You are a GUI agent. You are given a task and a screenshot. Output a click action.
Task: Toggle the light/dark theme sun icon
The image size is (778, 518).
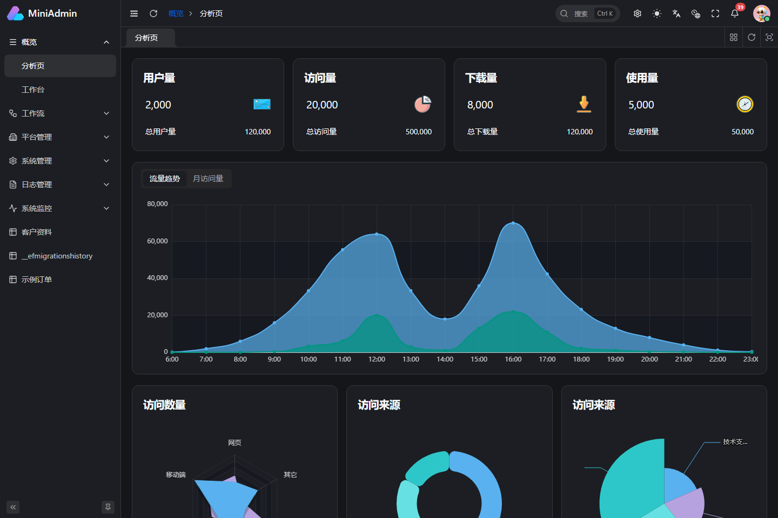[x=657, y=13]
